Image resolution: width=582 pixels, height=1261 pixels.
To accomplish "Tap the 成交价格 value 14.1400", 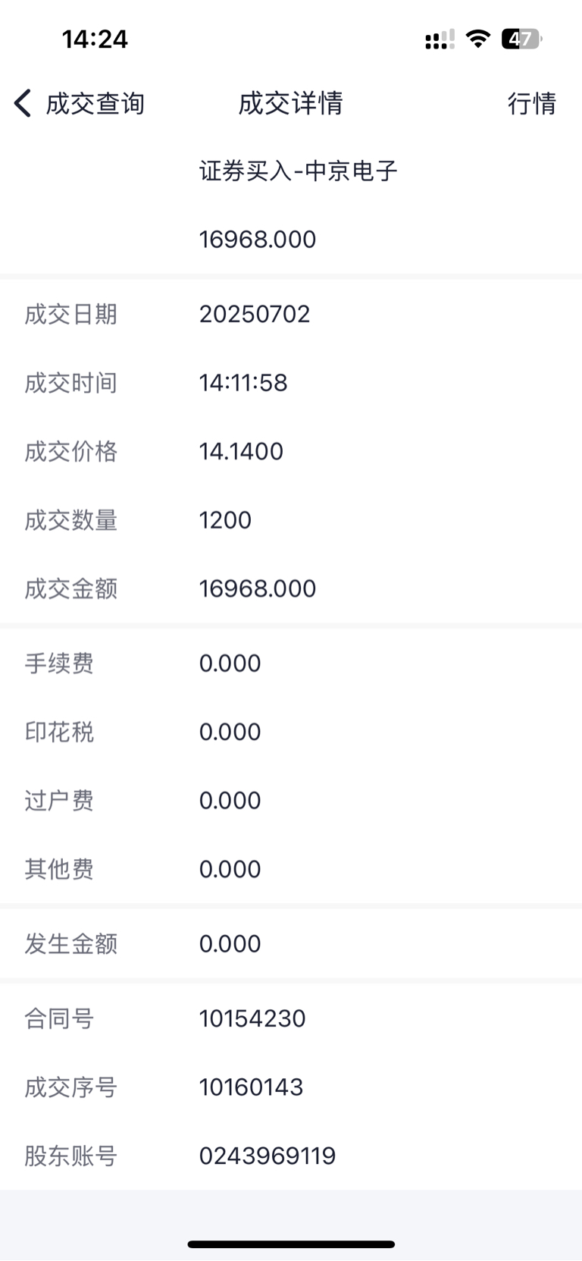I will [x=241, y=451].
